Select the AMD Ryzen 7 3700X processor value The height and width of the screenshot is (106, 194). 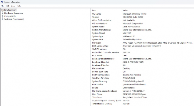pyautogui.click(x=158, y=43)
